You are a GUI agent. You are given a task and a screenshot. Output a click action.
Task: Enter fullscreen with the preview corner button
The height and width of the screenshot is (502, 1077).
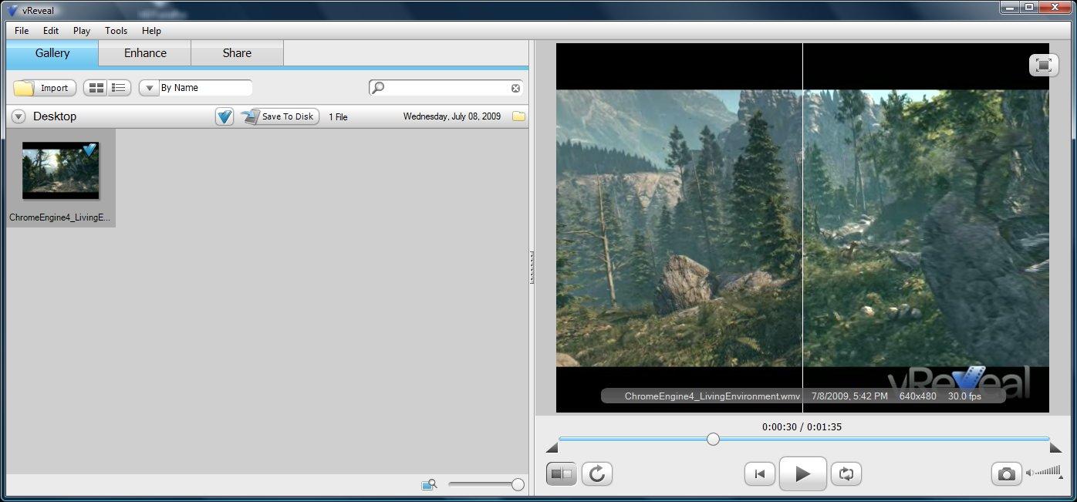tap(1044, 65)
